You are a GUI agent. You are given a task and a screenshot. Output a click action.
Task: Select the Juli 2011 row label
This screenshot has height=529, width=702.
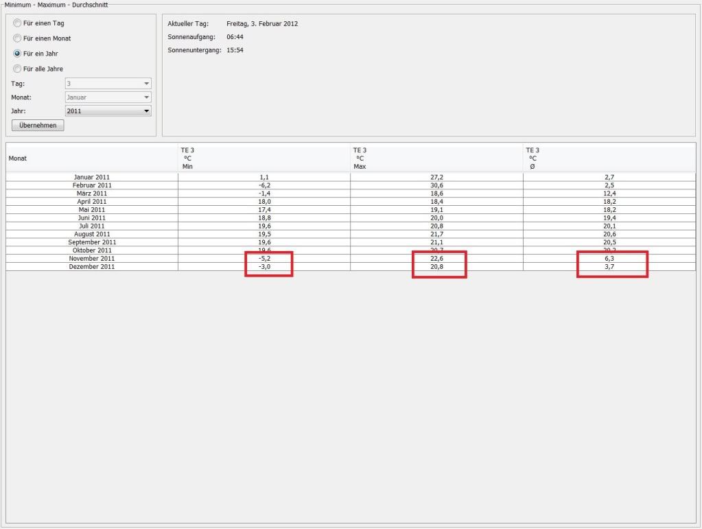(92, 226)
